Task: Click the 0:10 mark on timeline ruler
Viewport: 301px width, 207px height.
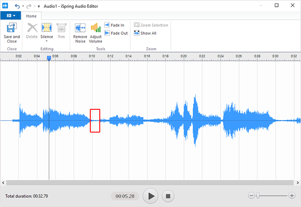Action: pos(92,56)
